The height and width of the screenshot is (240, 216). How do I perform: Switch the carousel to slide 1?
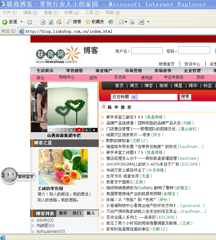63,130
